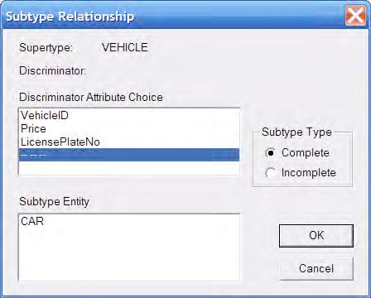
Task: Switch subtype type to Incomplete
Action: tap(270, 173)
